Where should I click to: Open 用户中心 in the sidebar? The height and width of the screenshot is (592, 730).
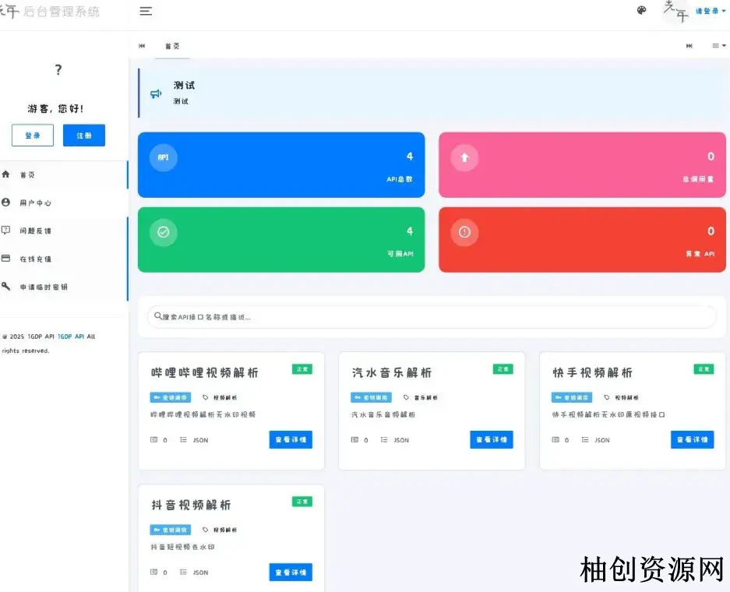tap(36, 203)
